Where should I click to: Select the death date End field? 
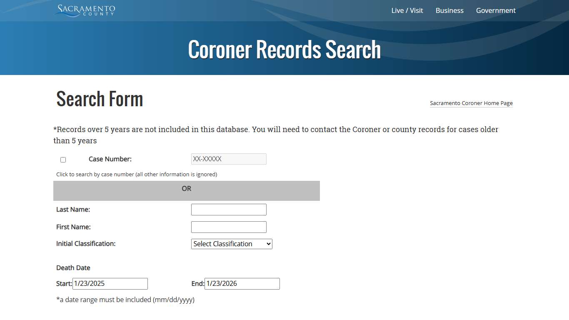242,283
